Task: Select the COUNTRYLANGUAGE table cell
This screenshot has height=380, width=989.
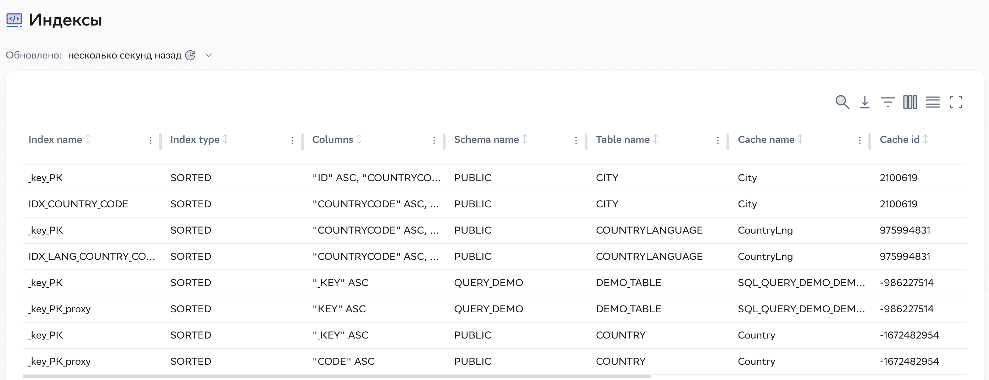Action: (x=649, y=230)
